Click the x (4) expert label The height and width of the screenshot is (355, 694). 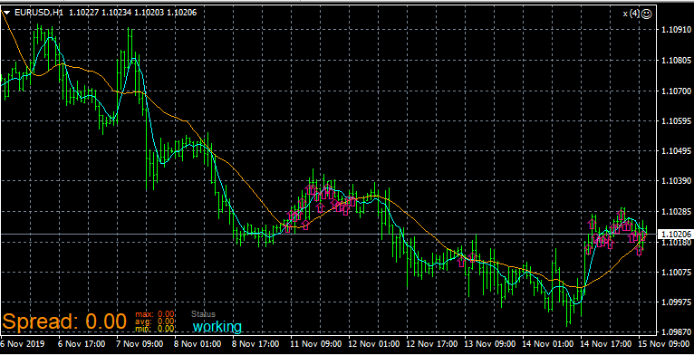[x=631, y=14]
